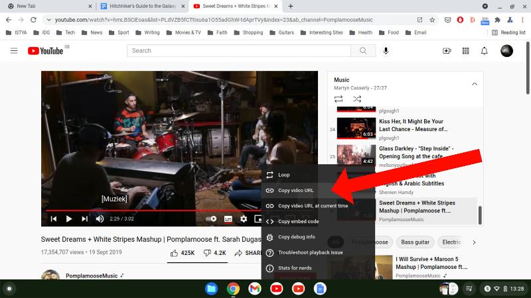This screenshot has width=531, height=298.
Task: Click the search magnifier button
Action: click(363, 51)
